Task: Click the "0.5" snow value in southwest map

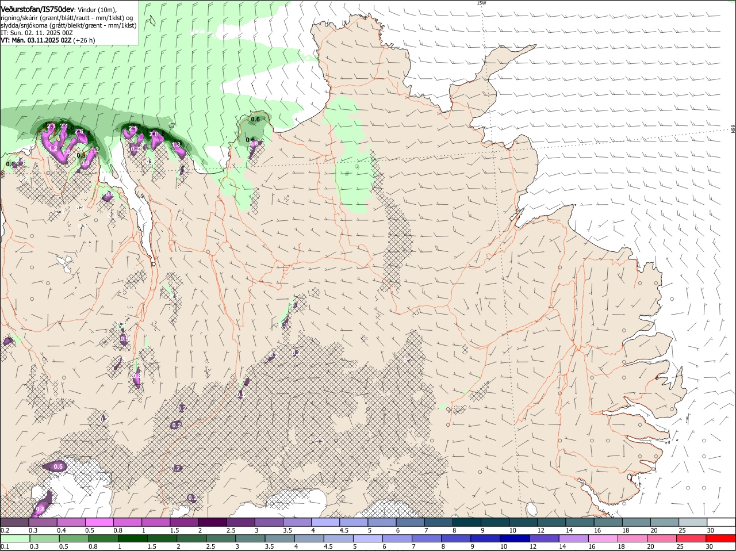Action: 58,467
